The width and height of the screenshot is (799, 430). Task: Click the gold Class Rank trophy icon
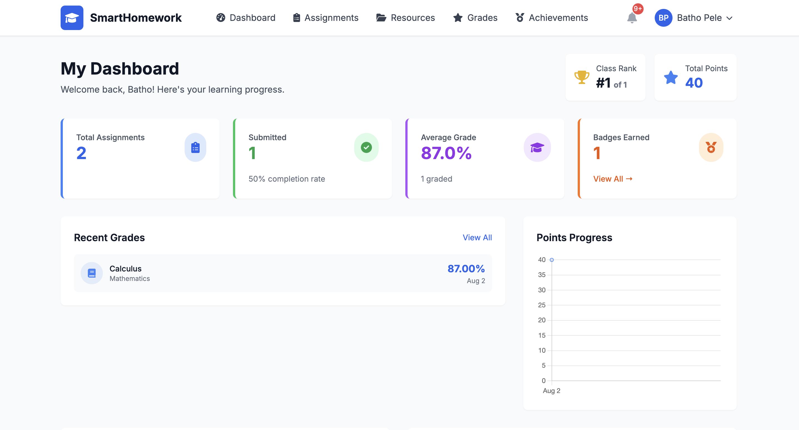click(582, 77)
